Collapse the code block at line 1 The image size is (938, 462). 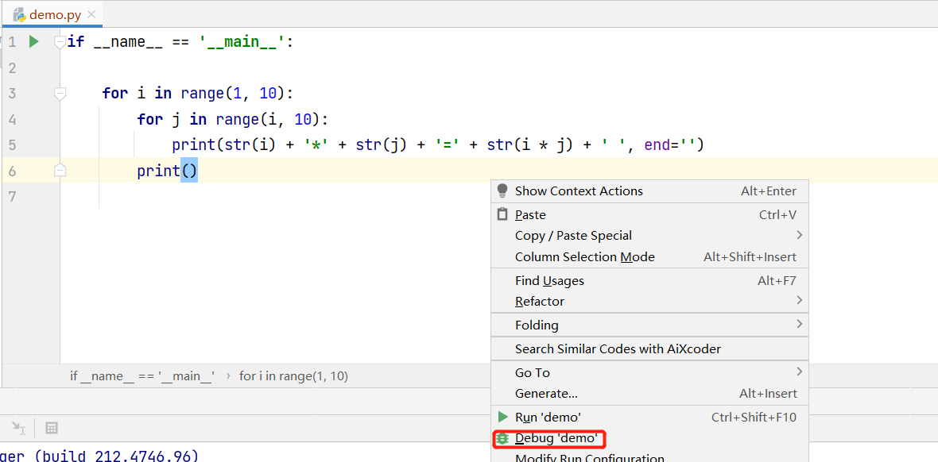(60, 42)
